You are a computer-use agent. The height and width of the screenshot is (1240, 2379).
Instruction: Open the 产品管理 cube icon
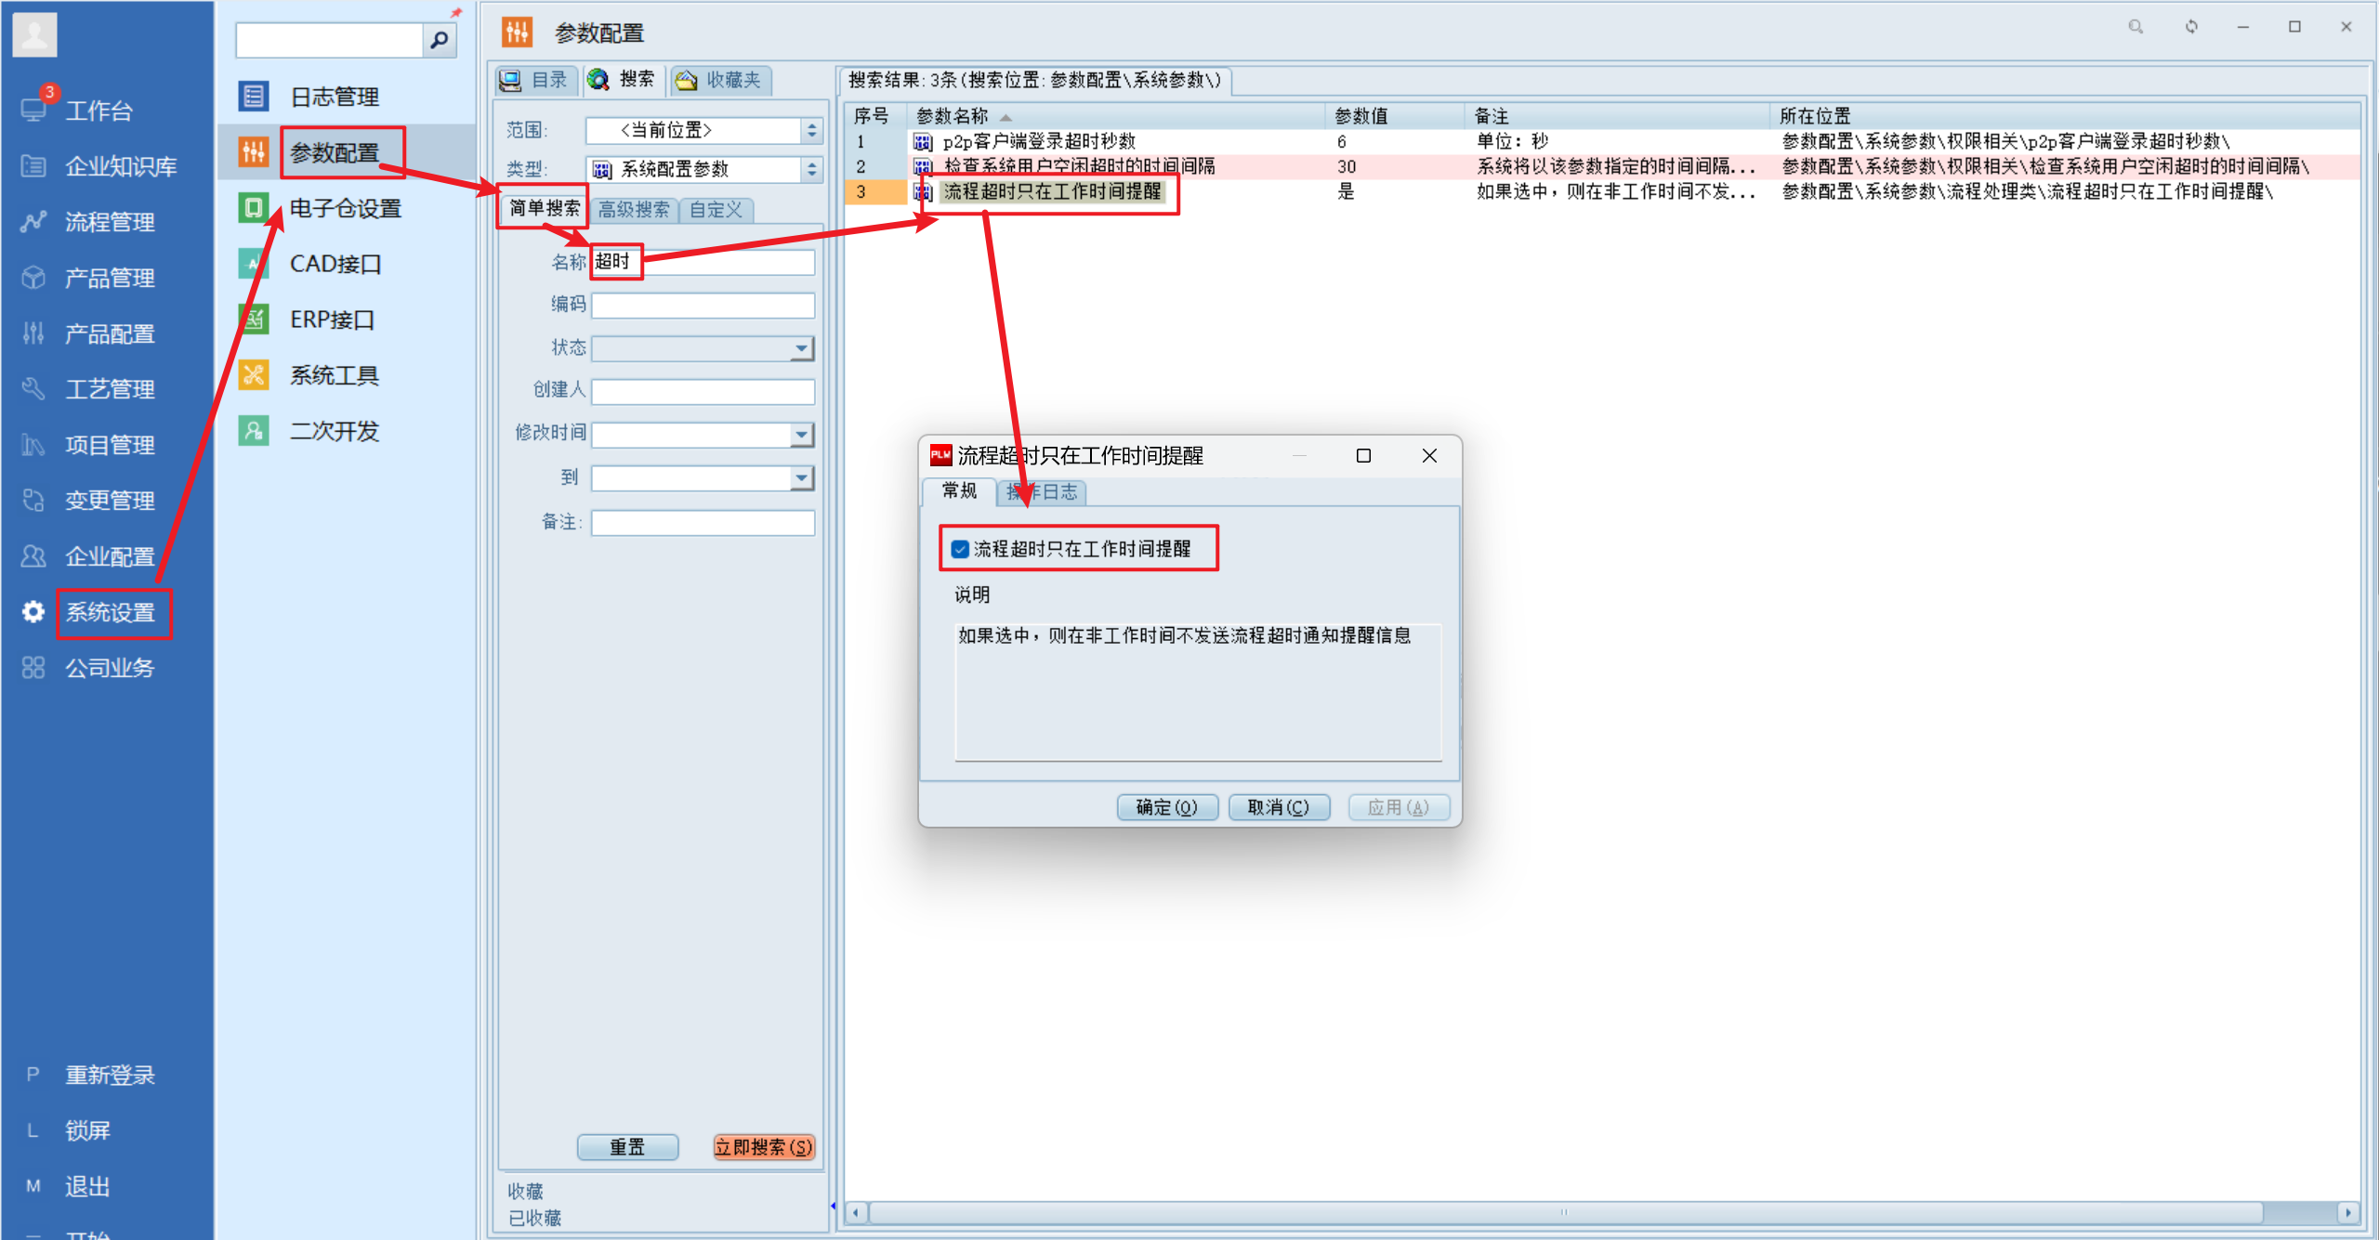(x=33, y=278)
